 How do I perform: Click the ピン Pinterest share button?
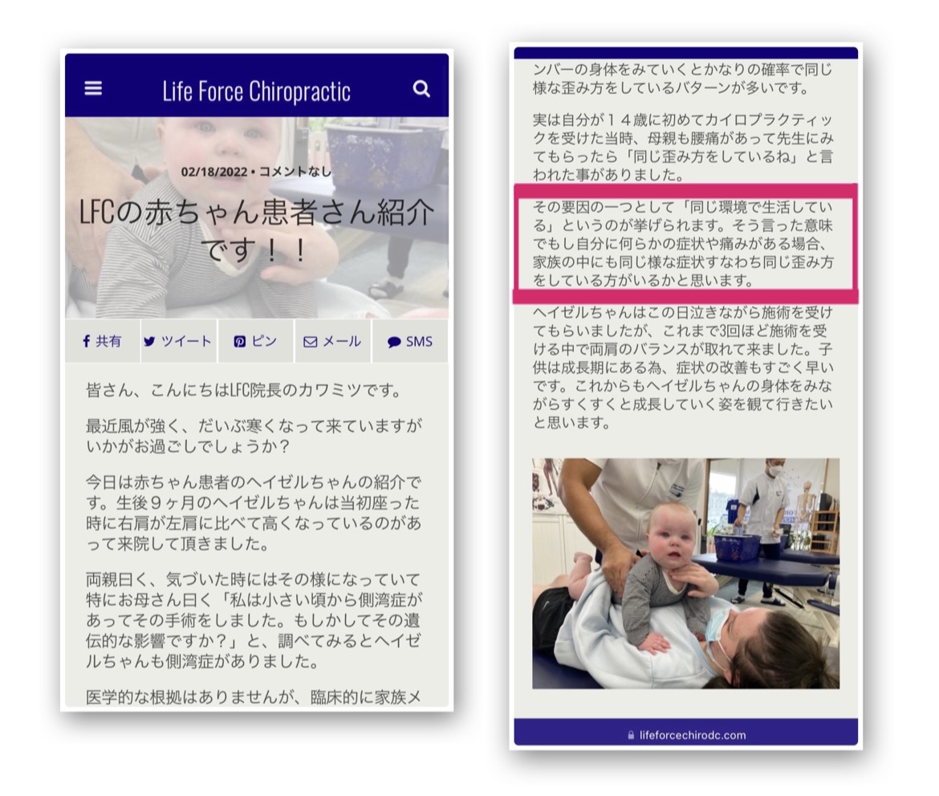coord(256,341)
